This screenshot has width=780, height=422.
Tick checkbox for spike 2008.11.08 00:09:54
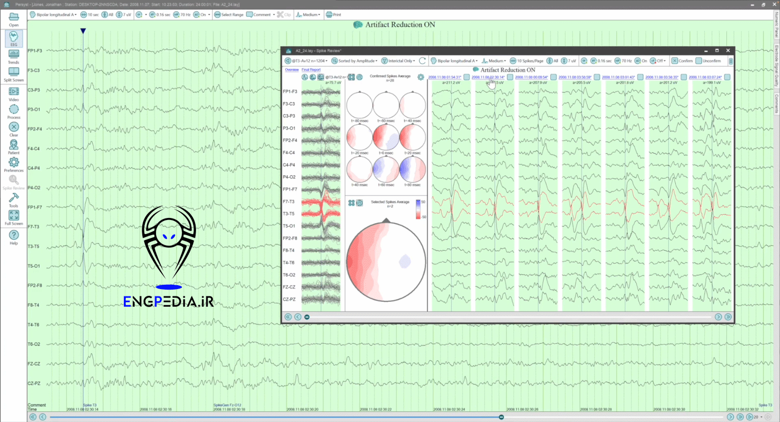pos(553,77)
